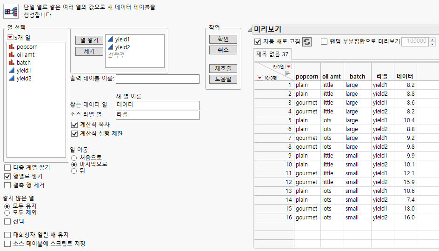Viewport: 439px width, 251px height.
Task: Toggle 계산식 복사 checkbox
Action: point(74,125)
